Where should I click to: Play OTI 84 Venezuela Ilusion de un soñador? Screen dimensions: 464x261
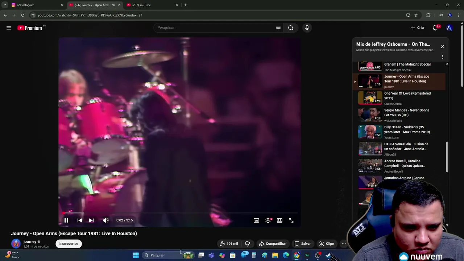(399, 149)
